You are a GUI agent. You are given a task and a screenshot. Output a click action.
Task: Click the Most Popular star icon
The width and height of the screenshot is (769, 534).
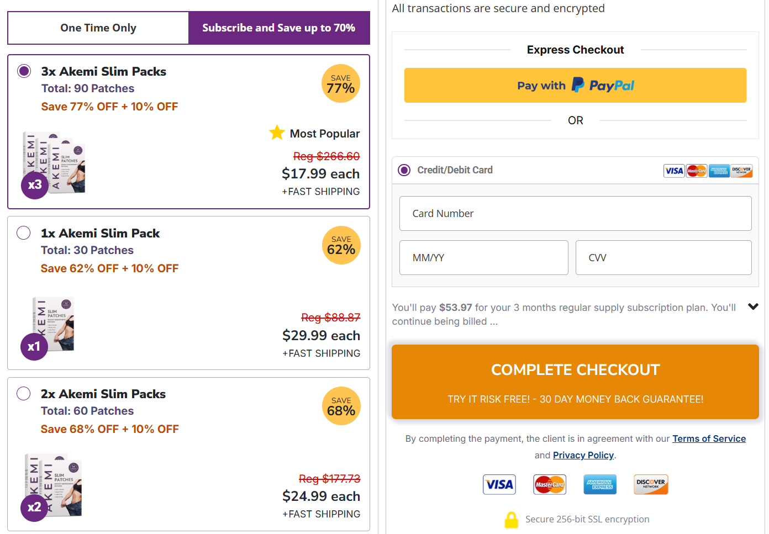point(277,133)
